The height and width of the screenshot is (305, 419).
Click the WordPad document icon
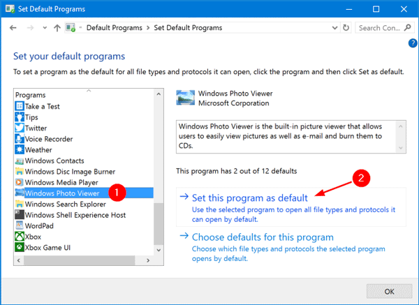tap(20, 225)
